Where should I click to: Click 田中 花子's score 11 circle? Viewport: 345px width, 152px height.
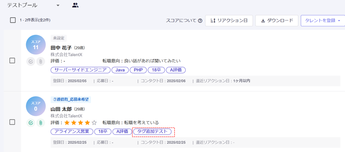[x=36, y=45]
